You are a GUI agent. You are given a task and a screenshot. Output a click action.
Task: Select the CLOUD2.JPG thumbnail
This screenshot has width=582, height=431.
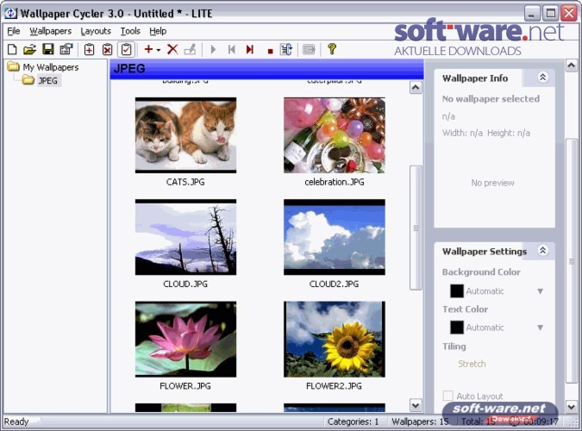point(334,237)
